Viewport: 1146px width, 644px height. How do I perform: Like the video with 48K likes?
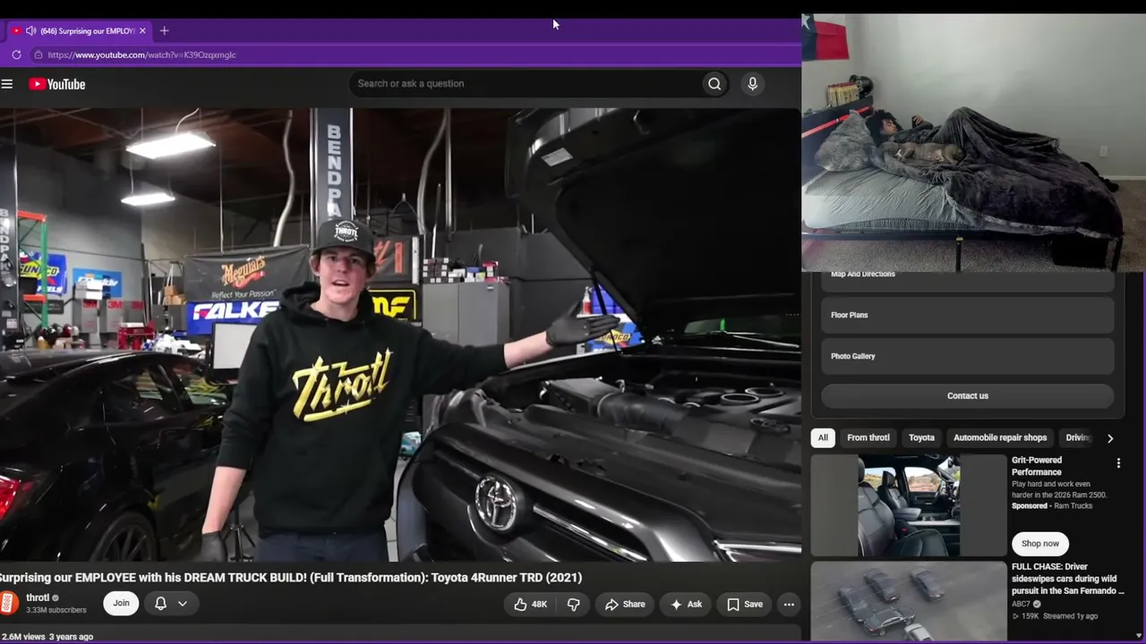[530, 605]
